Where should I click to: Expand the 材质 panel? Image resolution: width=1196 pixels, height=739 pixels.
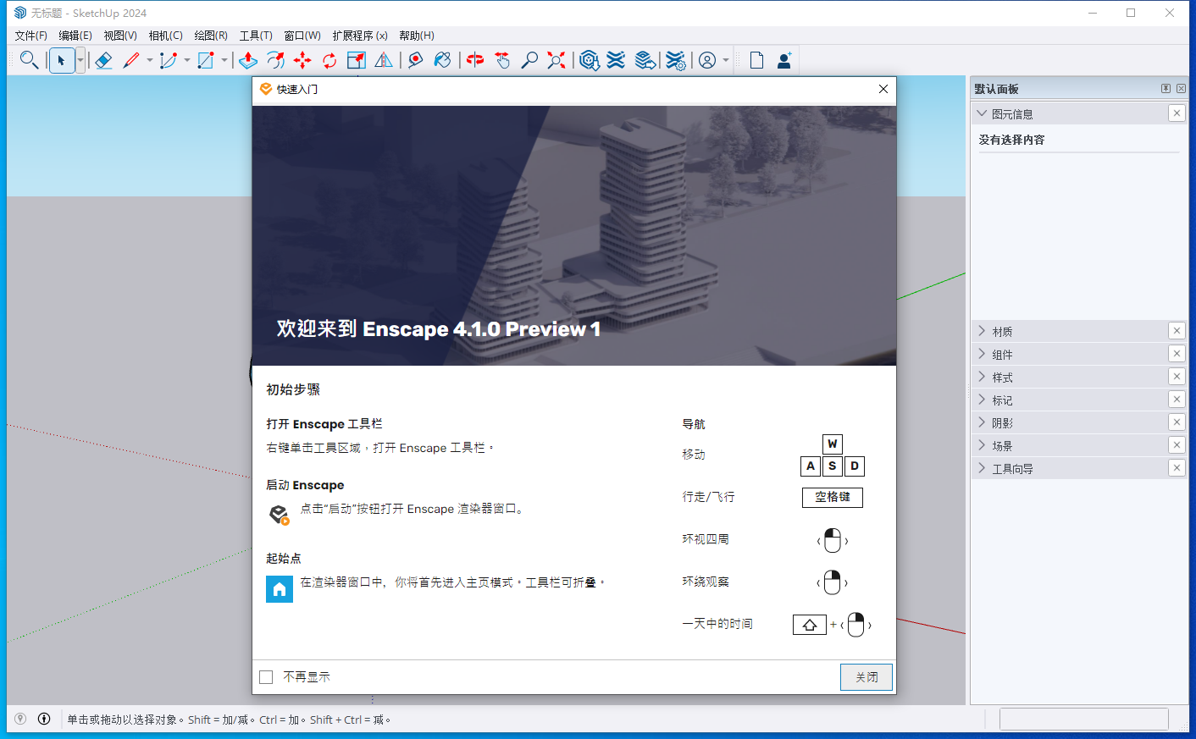point(1000,330)
